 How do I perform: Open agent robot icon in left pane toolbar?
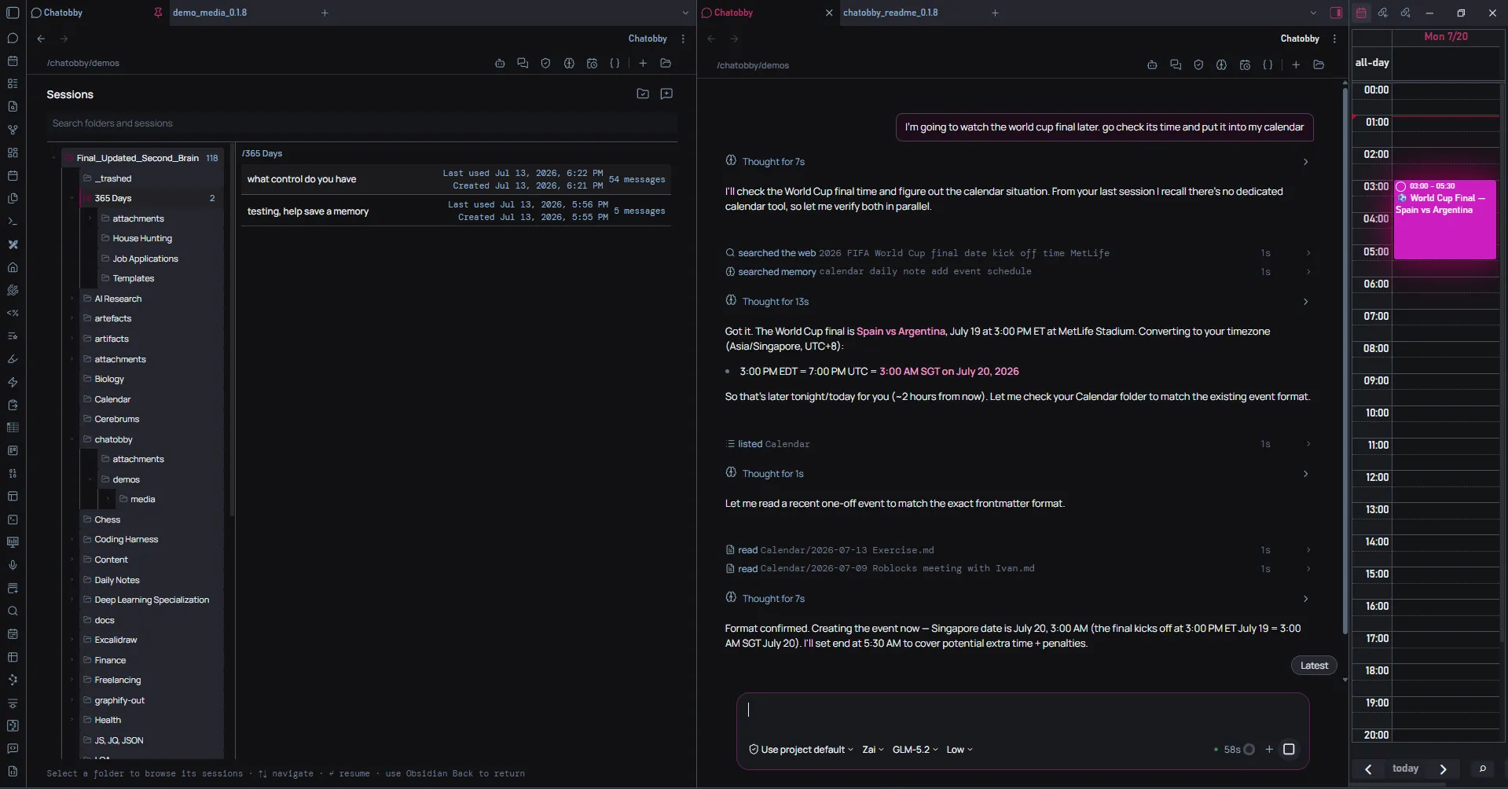point(500,63)
